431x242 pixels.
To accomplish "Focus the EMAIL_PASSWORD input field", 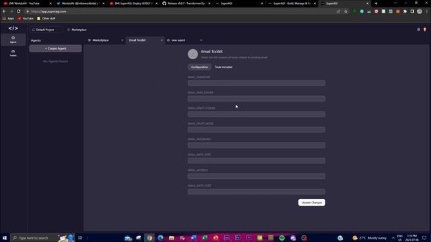I will tap(257, 145).
